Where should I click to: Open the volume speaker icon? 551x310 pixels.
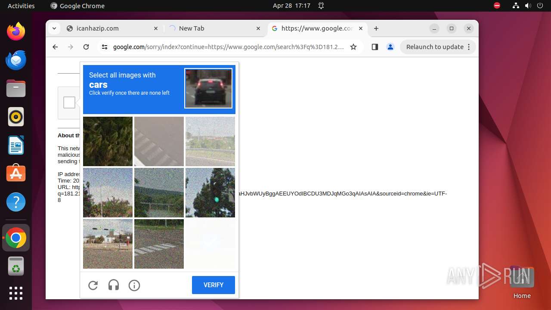click(x=528, y=6)
